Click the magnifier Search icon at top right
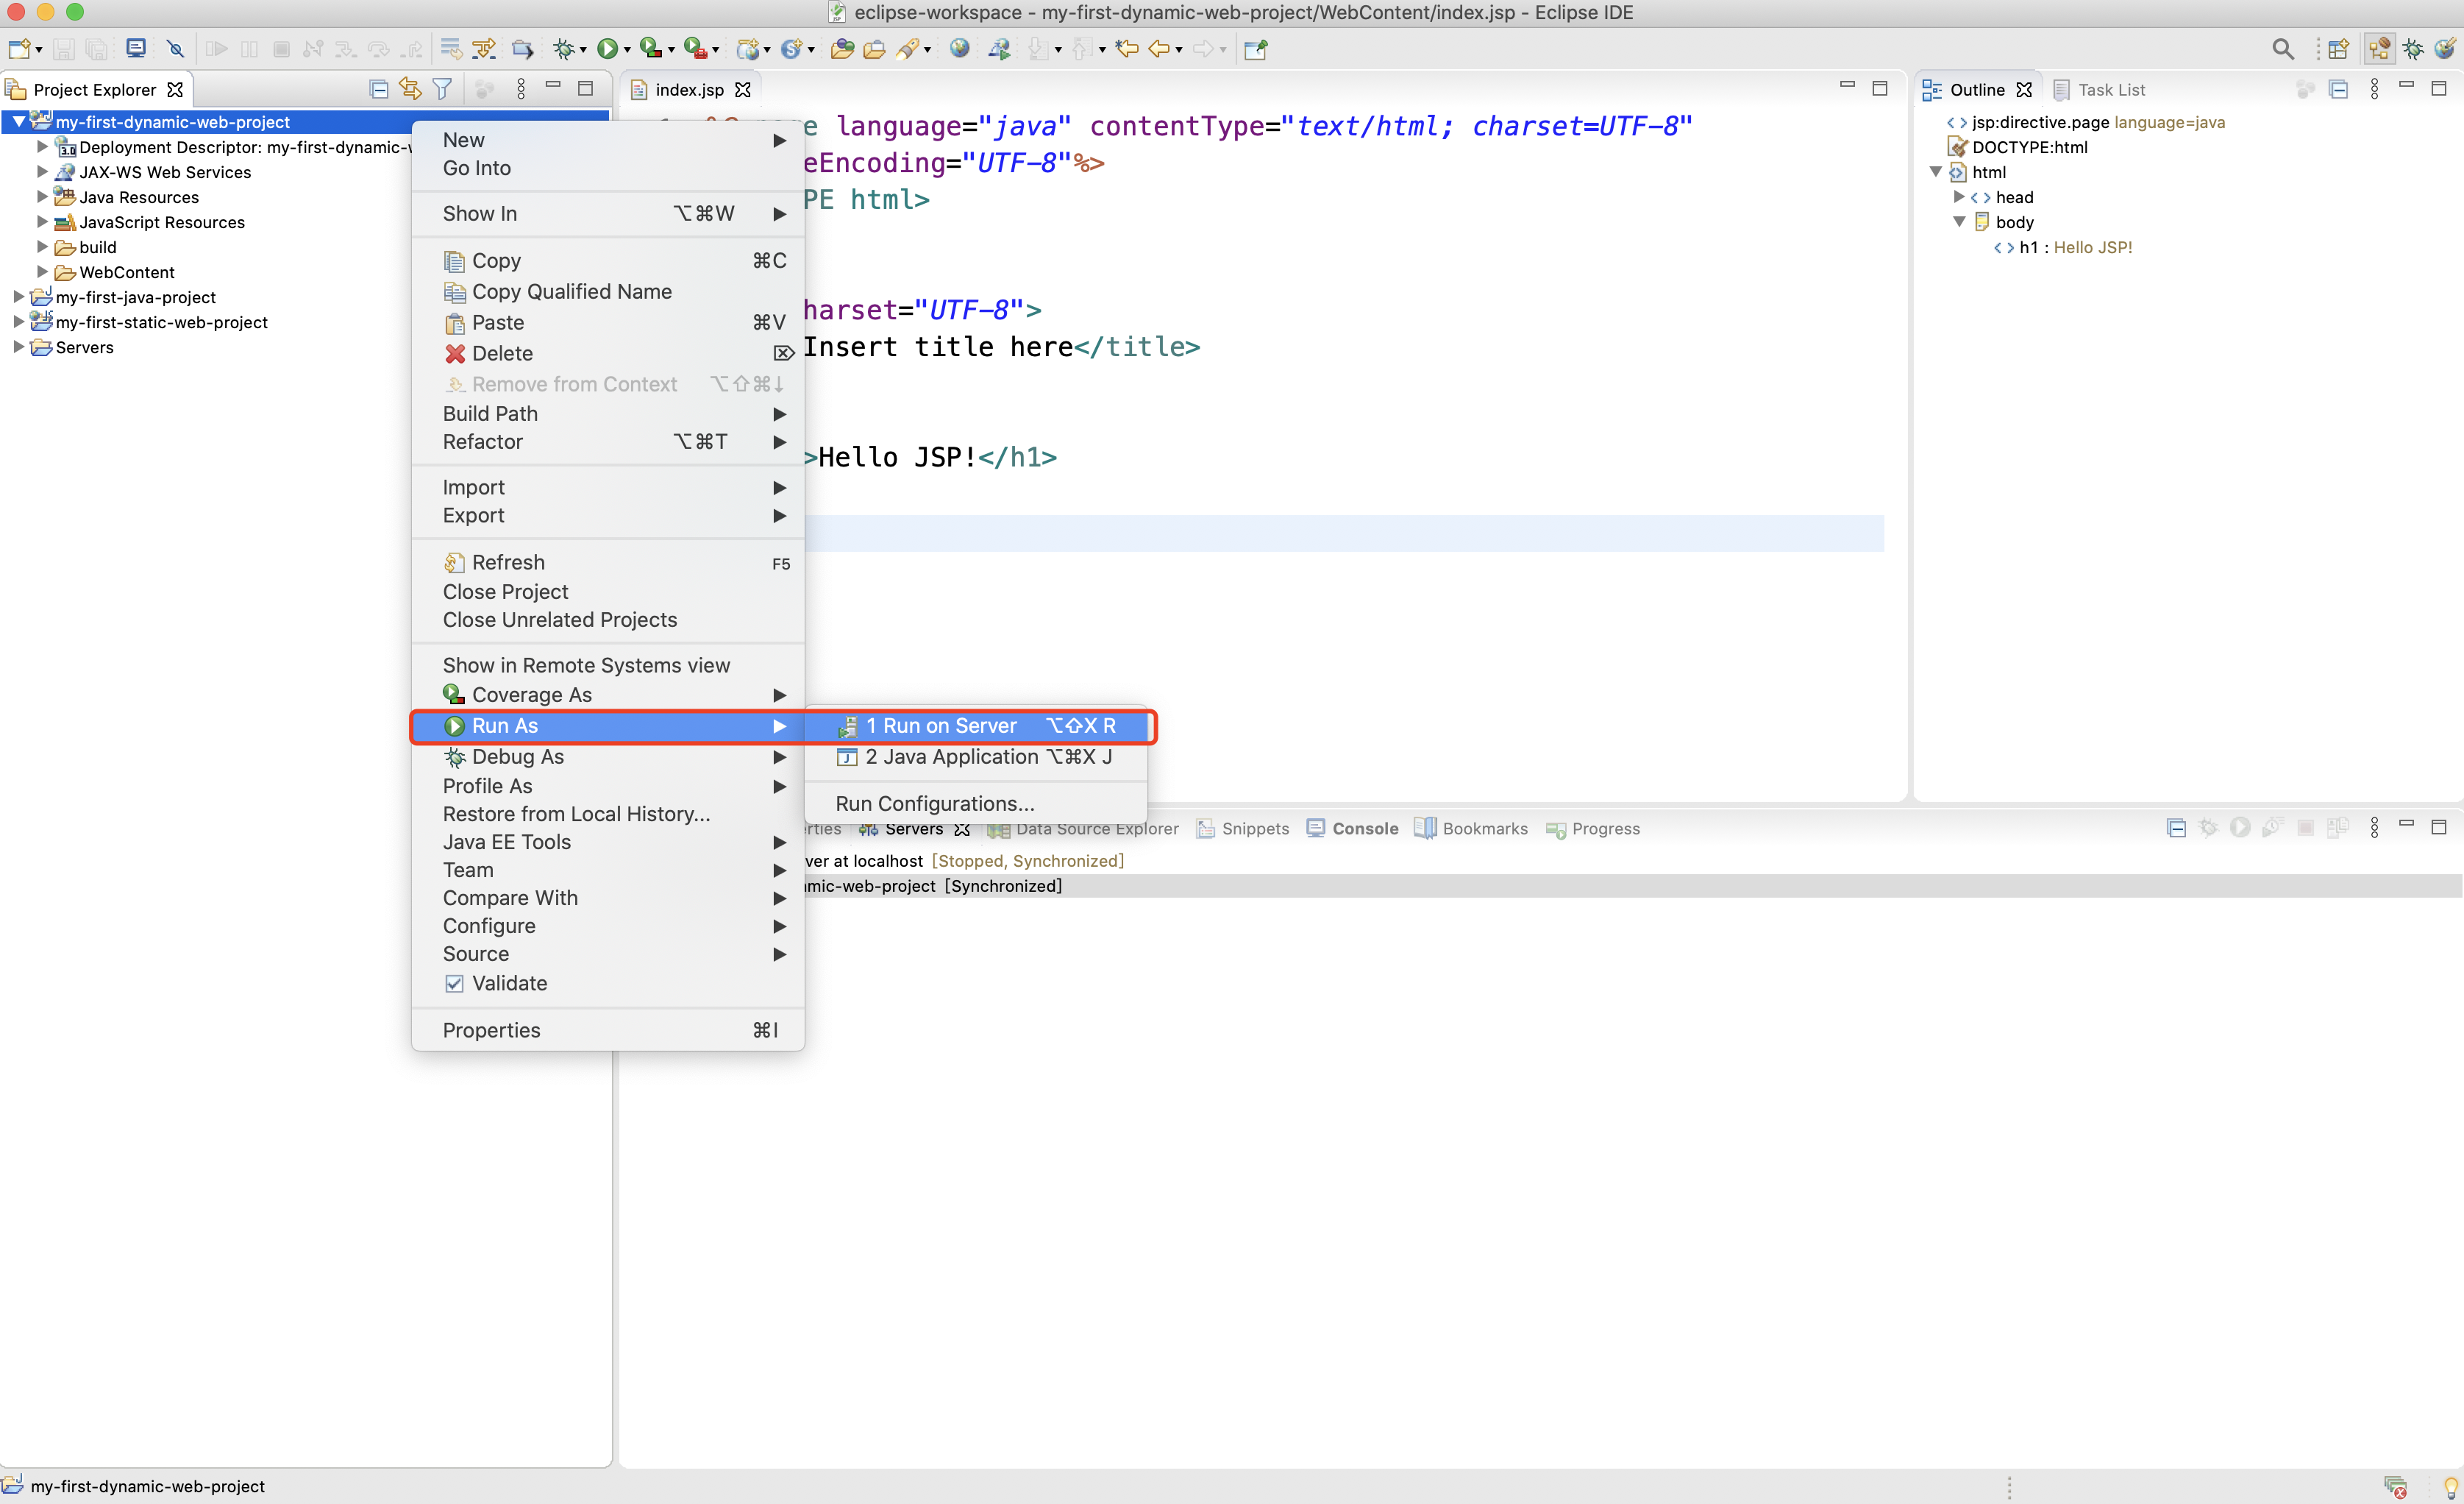The width and height of the screenshot is (2464, 1504). click(2282, 48)
